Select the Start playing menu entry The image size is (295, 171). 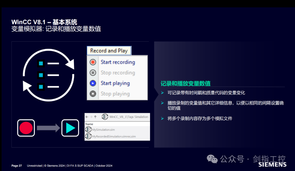[x=115, y=83]
